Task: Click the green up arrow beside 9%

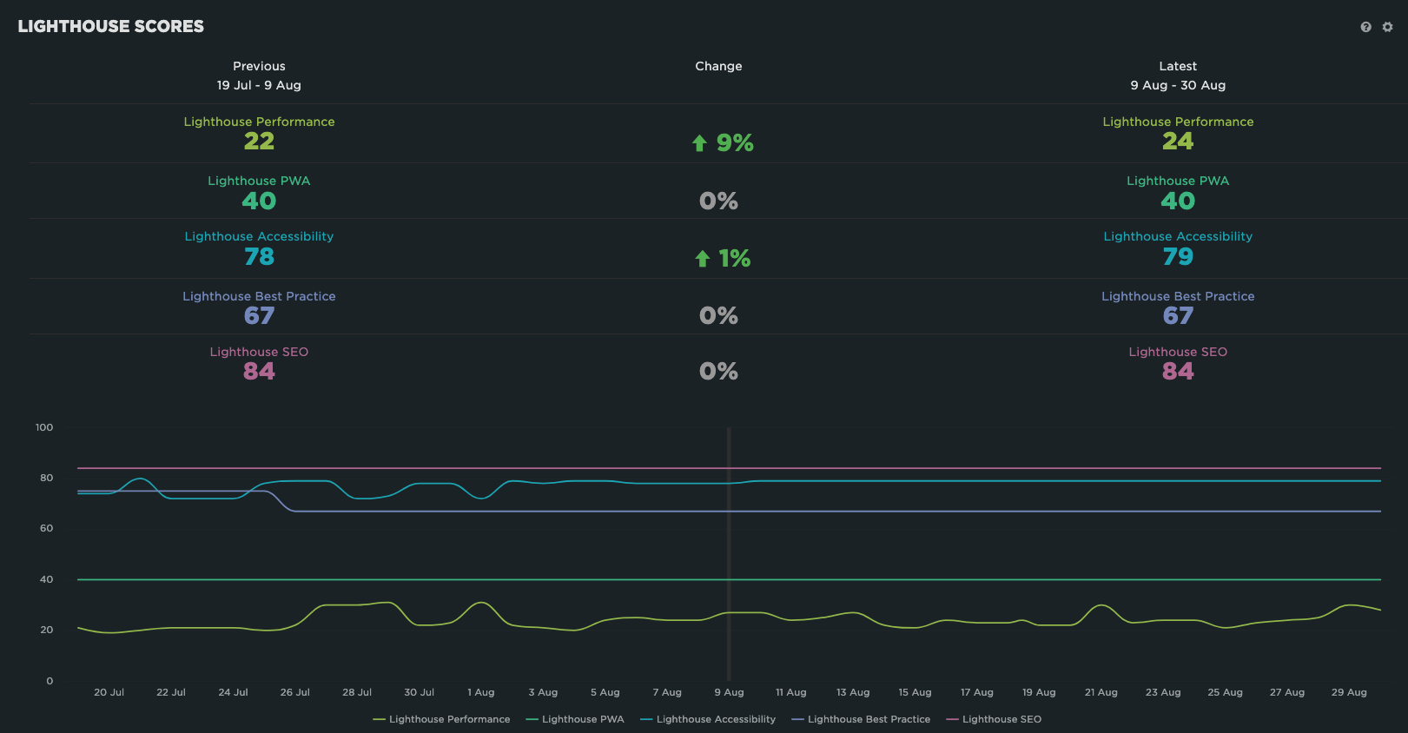Action: click(x=699, y=143)
